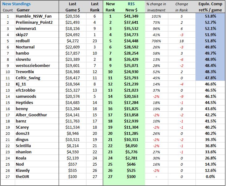
Task: Select the % change in Investment header
Action: (x=157, y=7)
